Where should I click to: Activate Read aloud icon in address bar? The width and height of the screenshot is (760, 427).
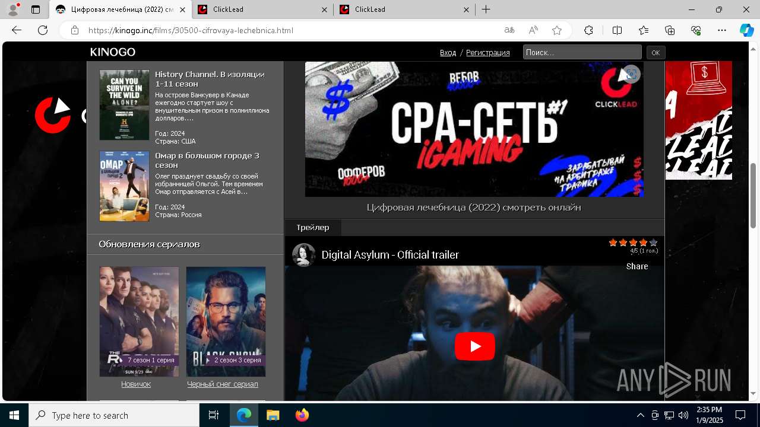pyautogui.click(x=533, y=30)
